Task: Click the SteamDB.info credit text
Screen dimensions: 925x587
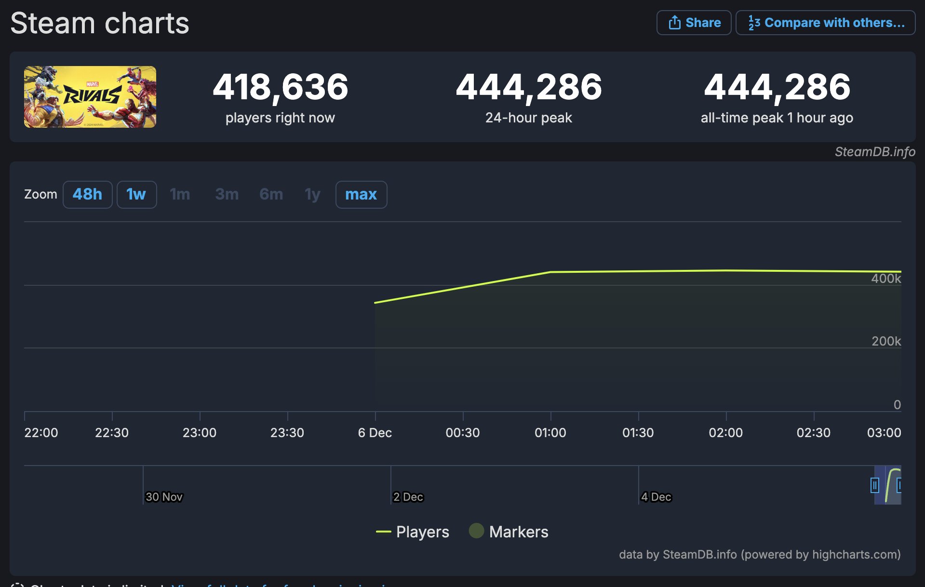Action: (875, 152)
